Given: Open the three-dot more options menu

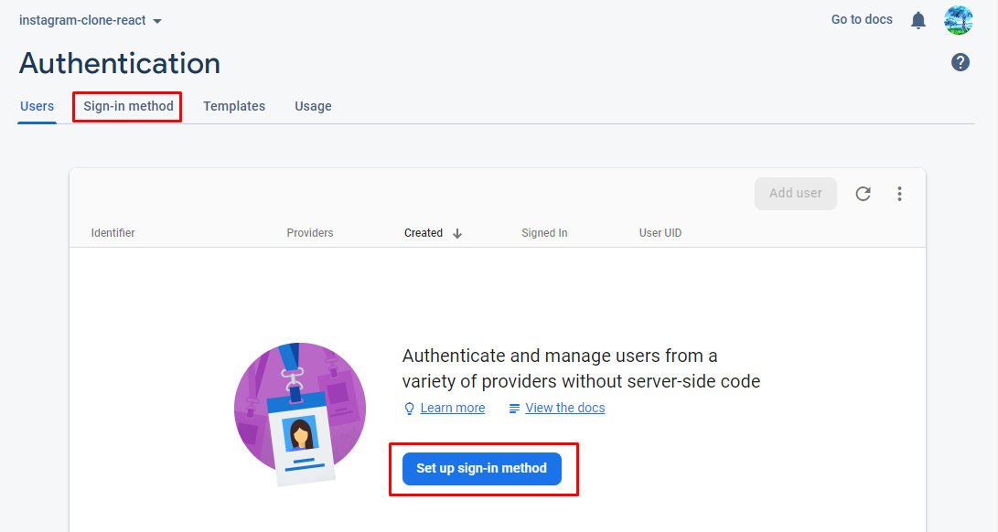Looking at the screenshot, I should point(899,194).
